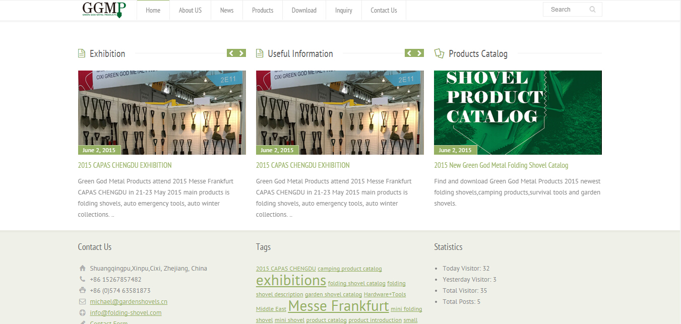Screen dimensions: 681x324
Task: Select the exhibitions tag
Action: pos(291,280)
